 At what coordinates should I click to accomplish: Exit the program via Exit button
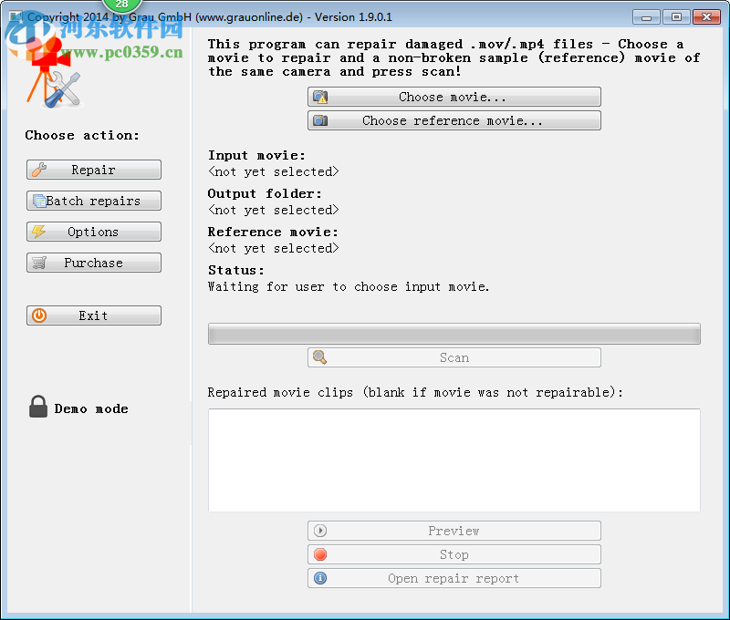tap(94, 315)
